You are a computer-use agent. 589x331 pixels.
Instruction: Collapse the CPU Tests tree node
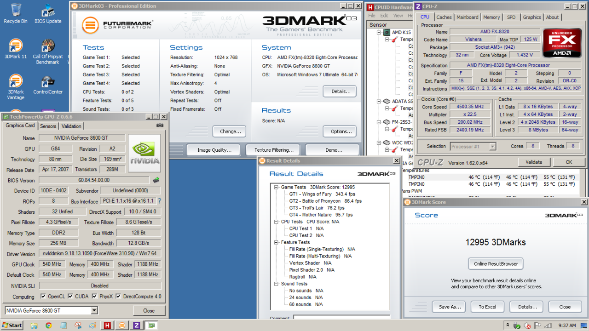click(277, 222)
